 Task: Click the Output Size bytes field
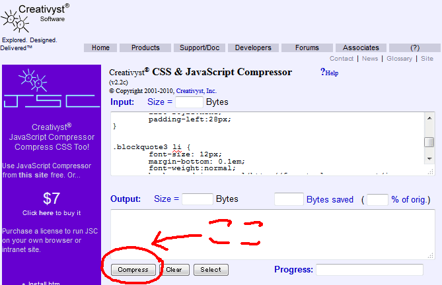[198, 199]
